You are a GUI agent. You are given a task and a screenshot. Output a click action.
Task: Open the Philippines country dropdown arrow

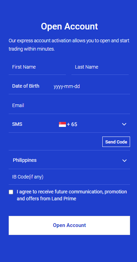pyautogui.click(x=125, y=160)
